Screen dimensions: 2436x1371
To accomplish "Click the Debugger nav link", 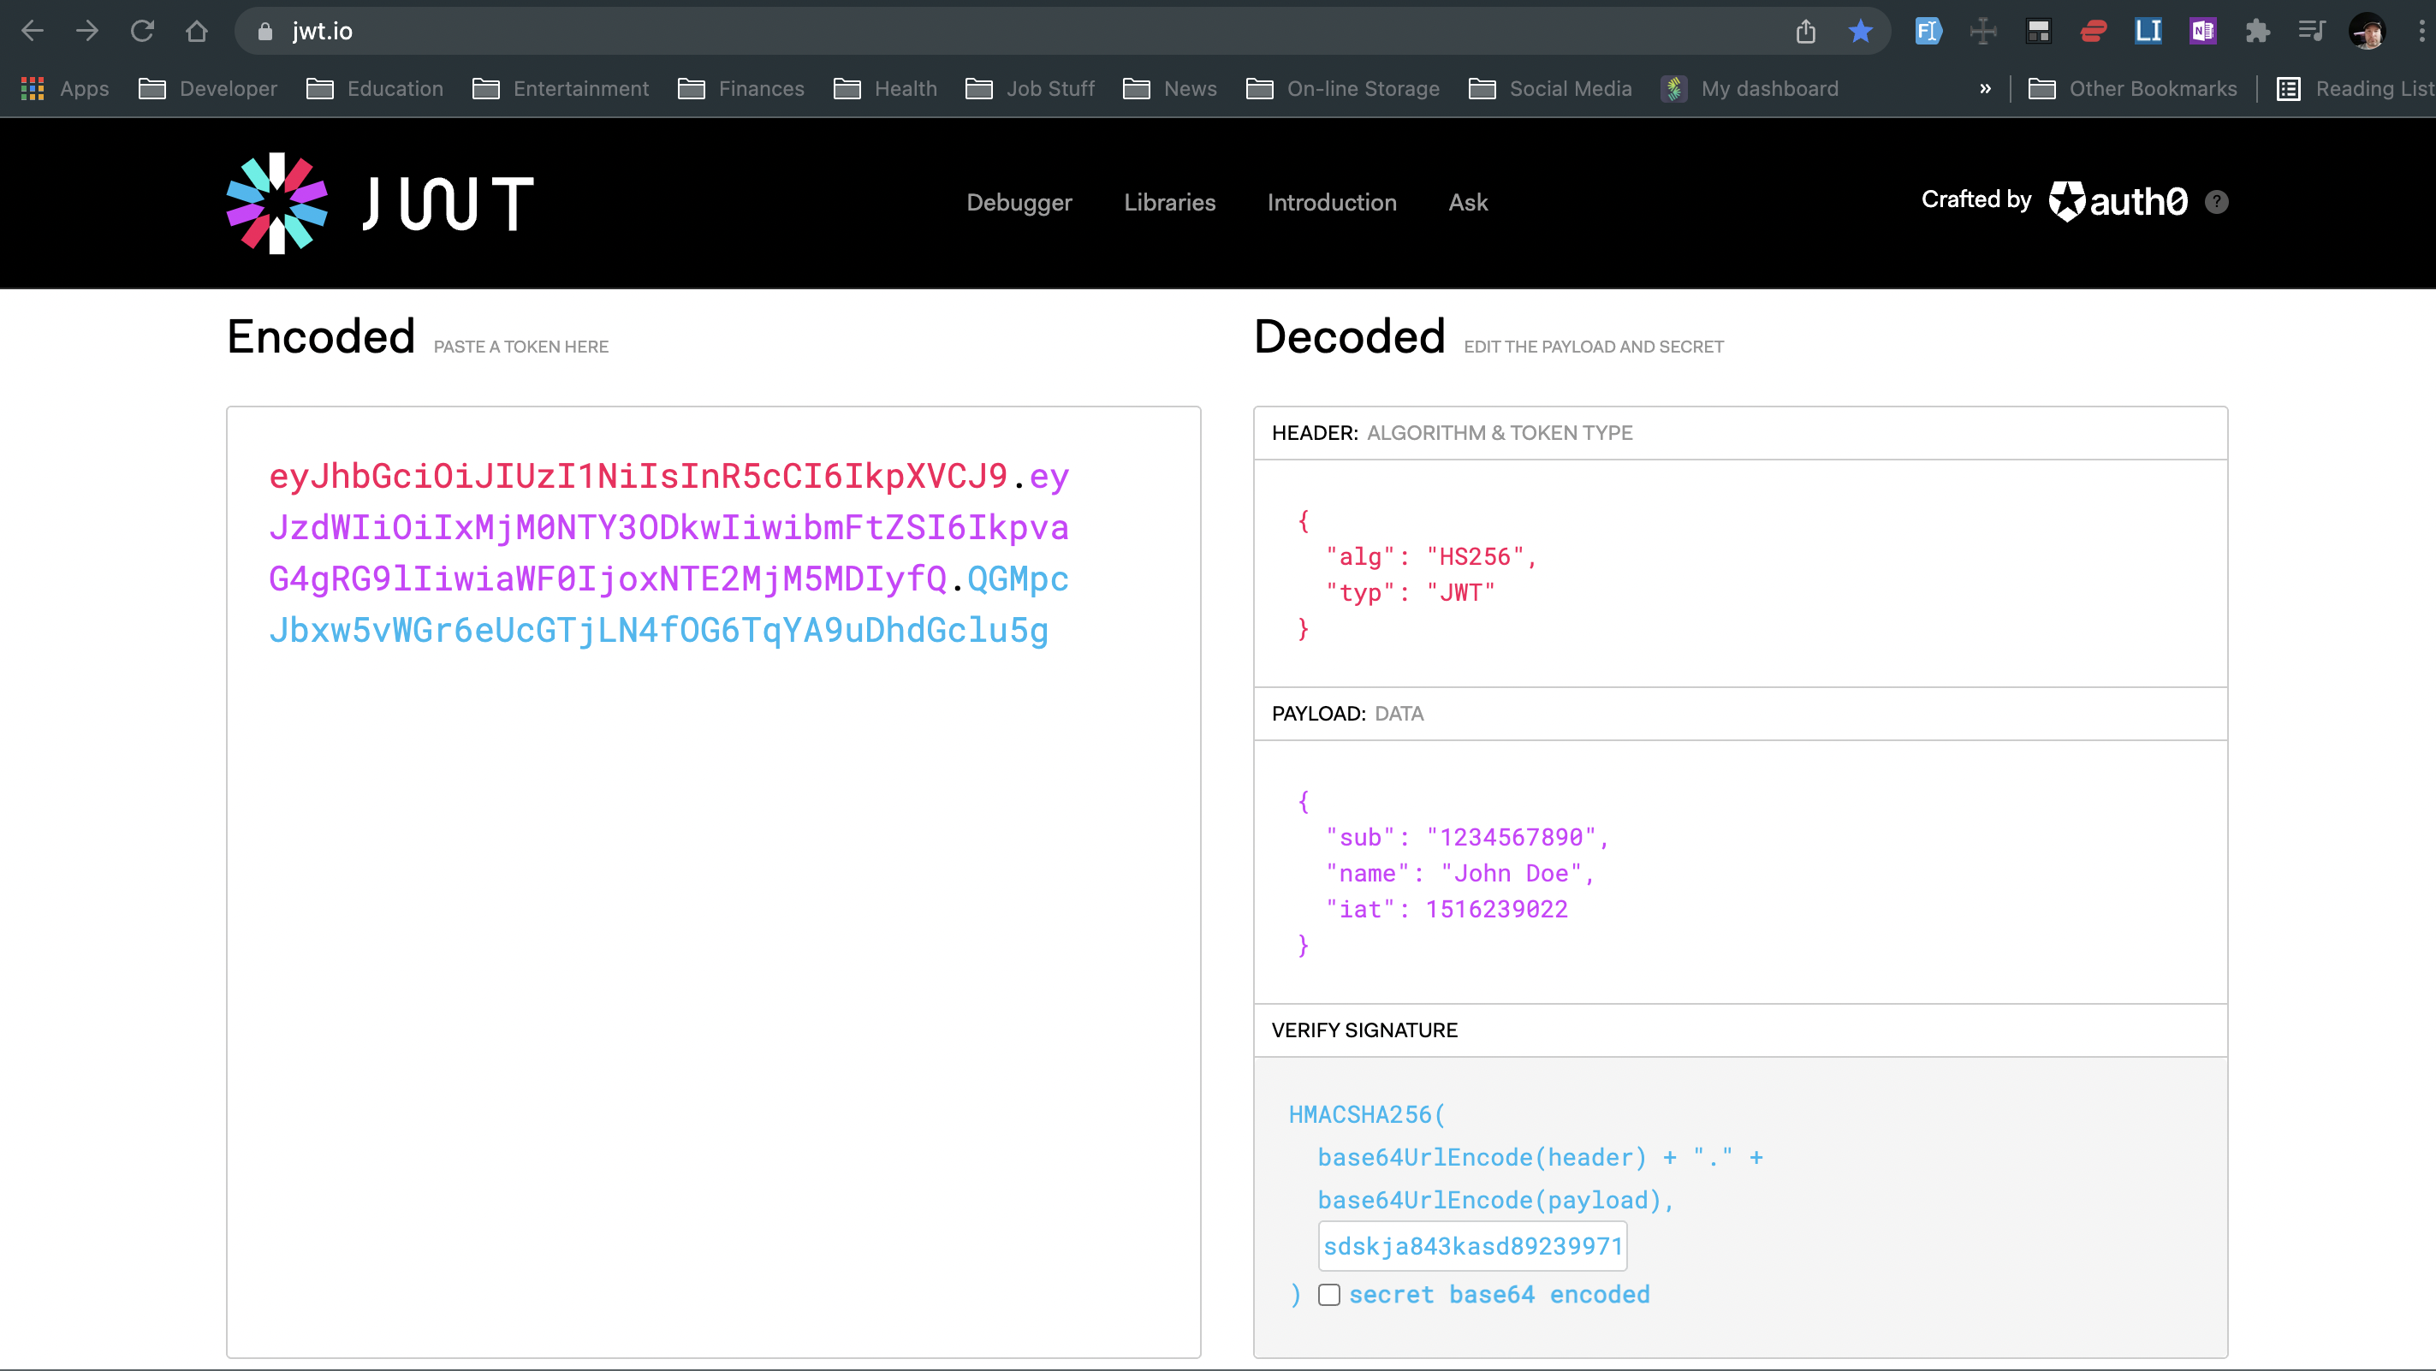I will (x=1019, y=202).
